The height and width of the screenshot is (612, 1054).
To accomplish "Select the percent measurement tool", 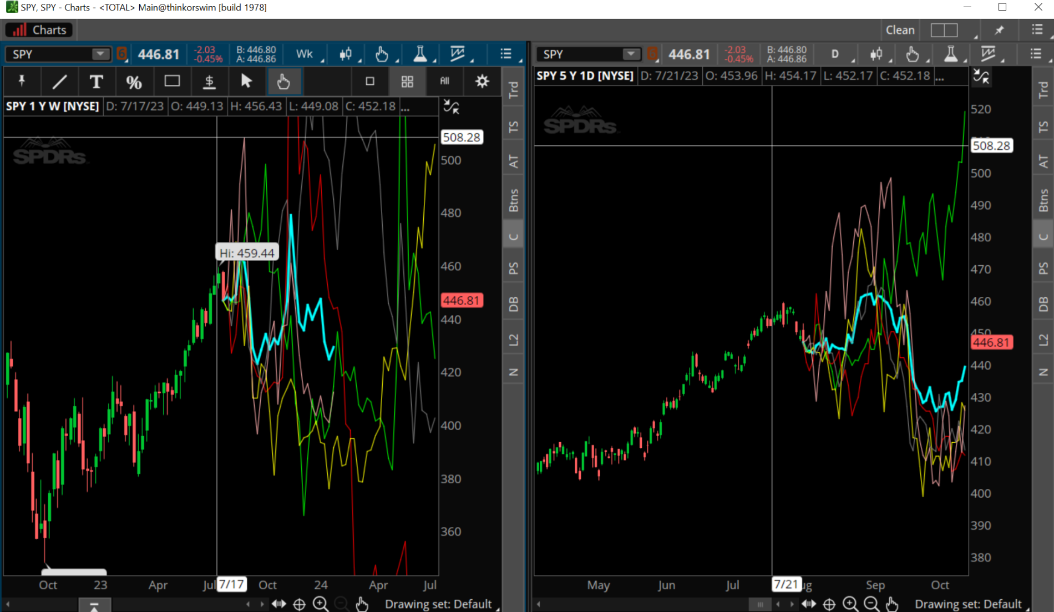I will (134, 82).
